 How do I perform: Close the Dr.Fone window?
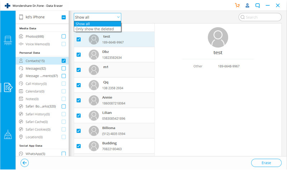coord(278,5)
